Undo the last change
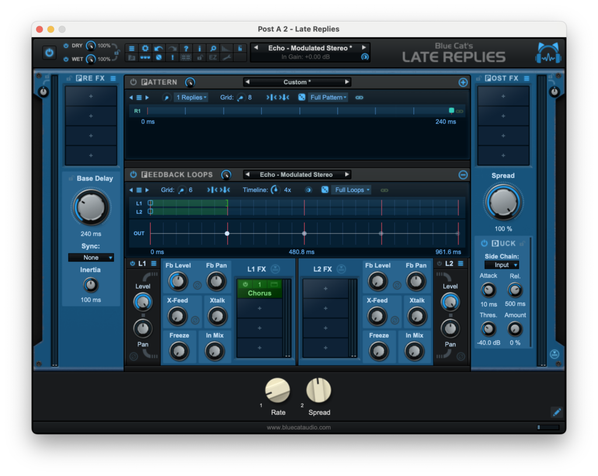 tap(158, 48)
